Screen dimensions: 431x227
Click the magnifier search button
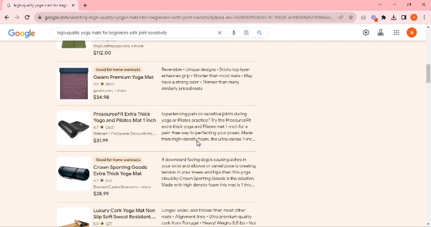[x=259, y=33]
